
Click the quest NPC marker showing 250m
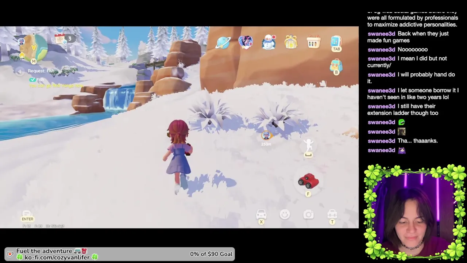(266, 138)
